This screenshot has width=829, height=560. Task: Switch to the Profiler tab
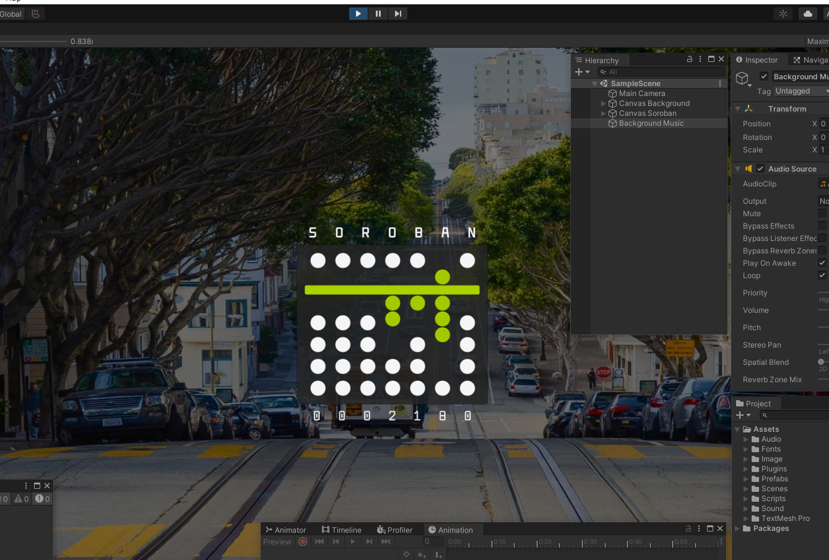[394, 530]
